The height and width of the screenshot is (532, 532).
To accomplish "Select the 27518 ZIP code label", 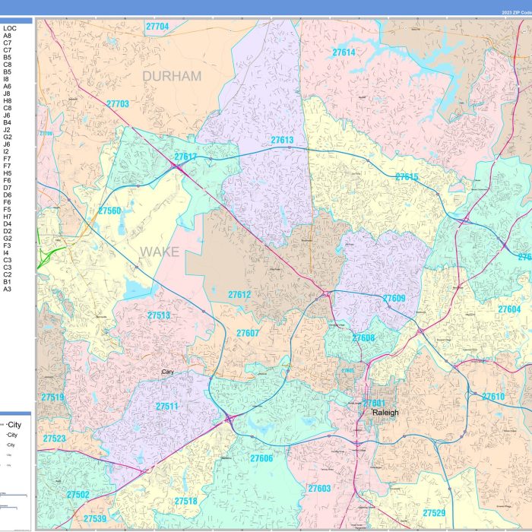I will pos(185,501).
